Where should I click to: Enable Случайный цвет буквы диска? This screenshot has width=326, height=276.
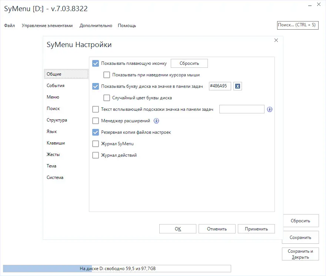[x=107, y=98]
